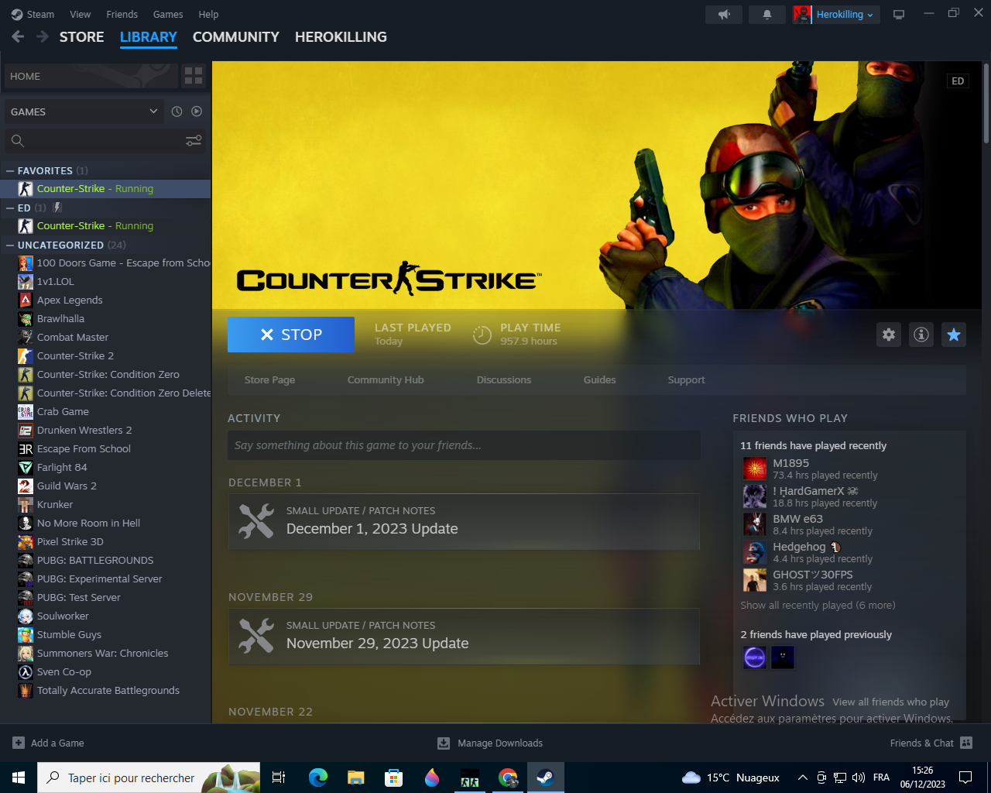Open the announcements megaphone icon
Screen dimensions: 991x793
(x=724, y=15)
